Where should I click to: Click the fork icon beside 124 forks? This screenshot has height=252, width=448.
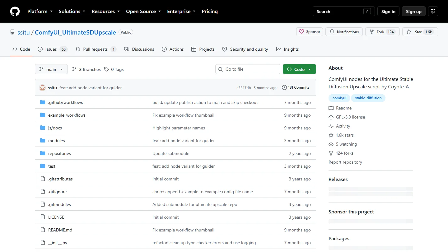pyautogui.click(x=331, y=153)
